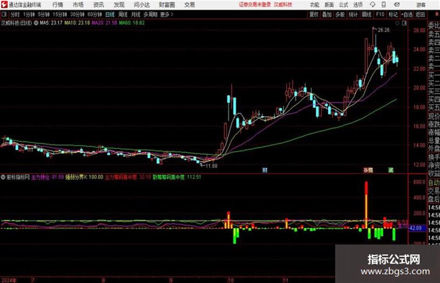Expand the main chart indicator dropdown arrow
This screenshot has height=283, width=440.
click(36, 23)
